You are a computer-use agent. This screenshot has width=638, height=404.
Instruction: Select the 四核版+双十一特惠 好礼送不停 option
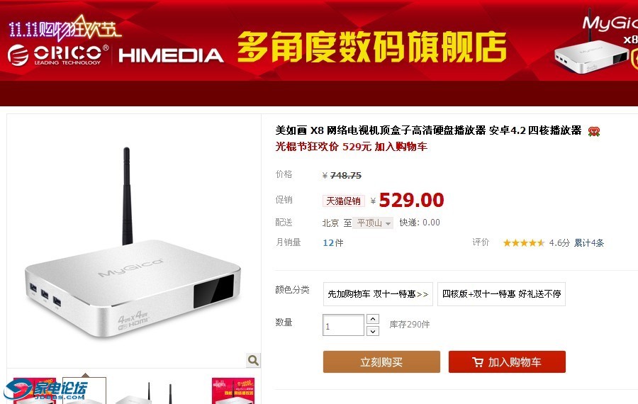(x=501, y=293)
